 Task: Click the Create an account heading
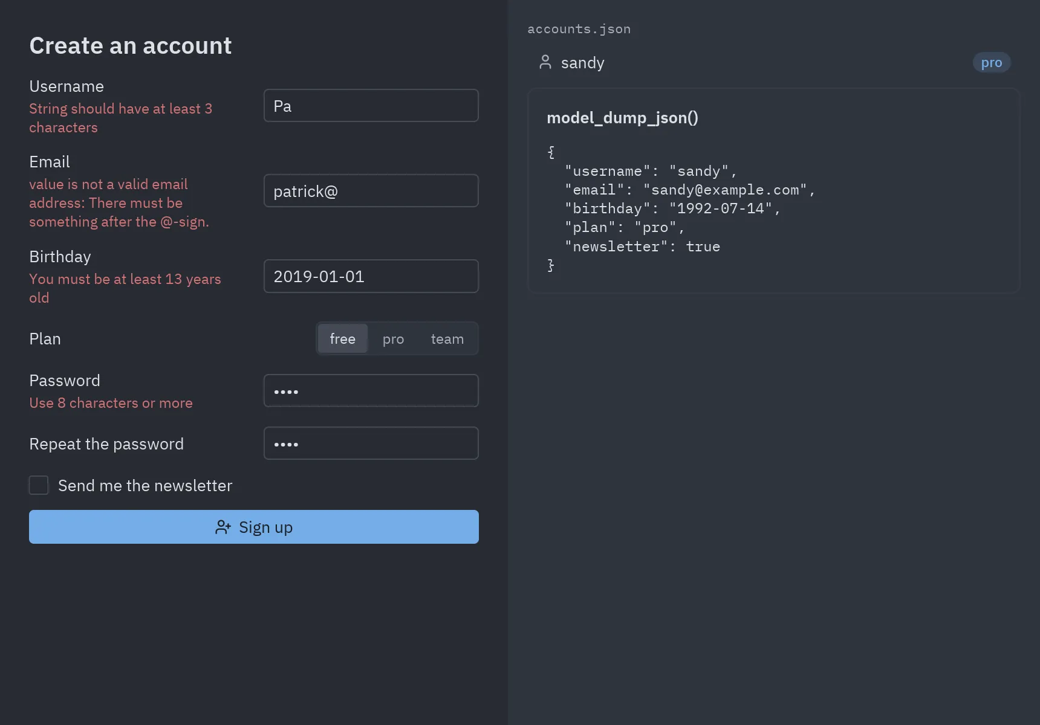coord(131,46)
